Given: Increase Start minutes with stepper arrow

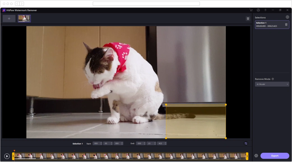Looking at the screenshot, I should click(x=101, y=142).
